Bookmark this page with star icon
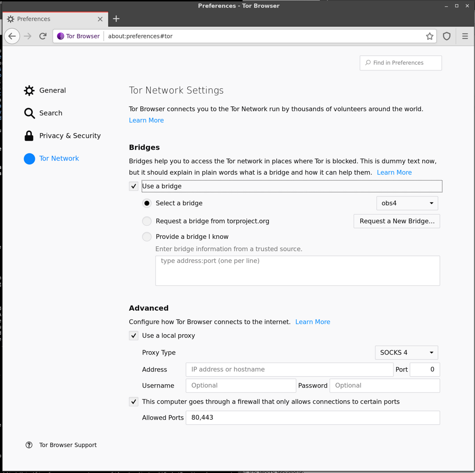The height and width of the screenshot is (473, 475). click(430, 36)
